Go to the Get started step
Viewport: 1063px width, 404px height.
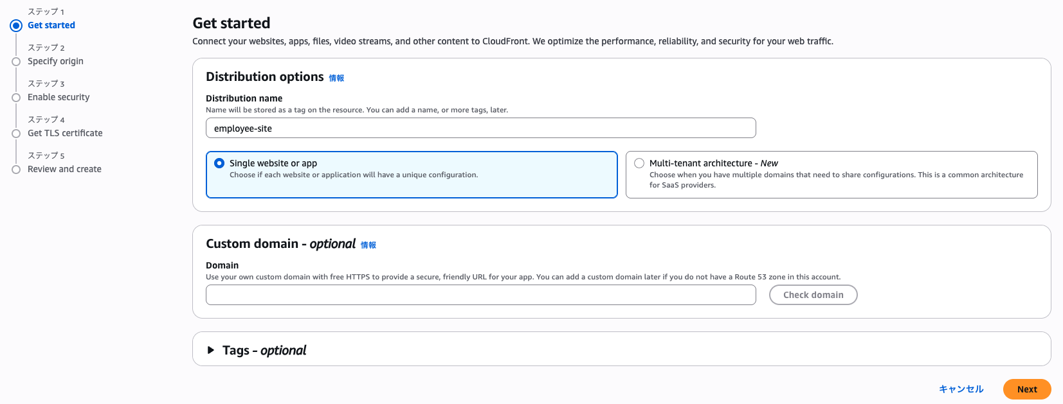(51, 25)
